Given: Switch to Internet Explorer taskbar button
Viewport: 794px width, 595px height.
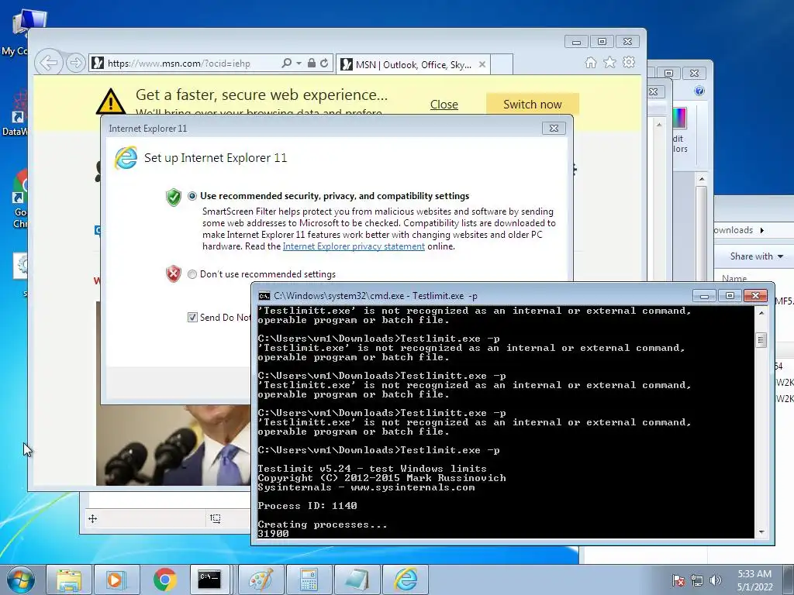Looking at the screenshot, I should 405,580.
